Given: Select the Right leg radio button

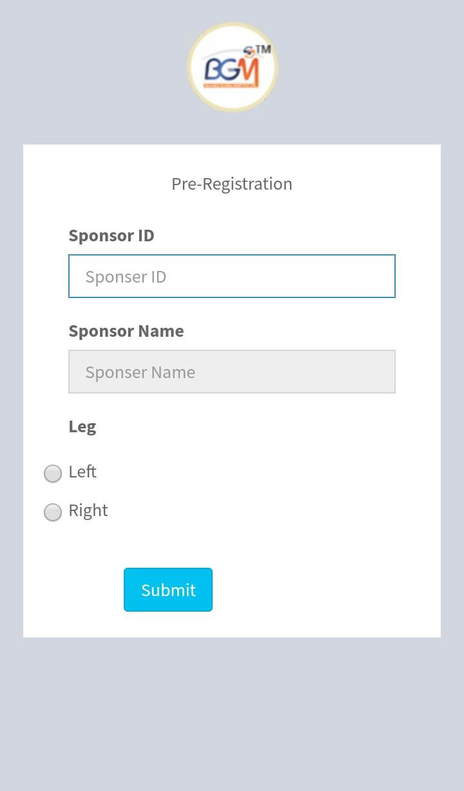Looking at the screenshot, I should 53,512.
